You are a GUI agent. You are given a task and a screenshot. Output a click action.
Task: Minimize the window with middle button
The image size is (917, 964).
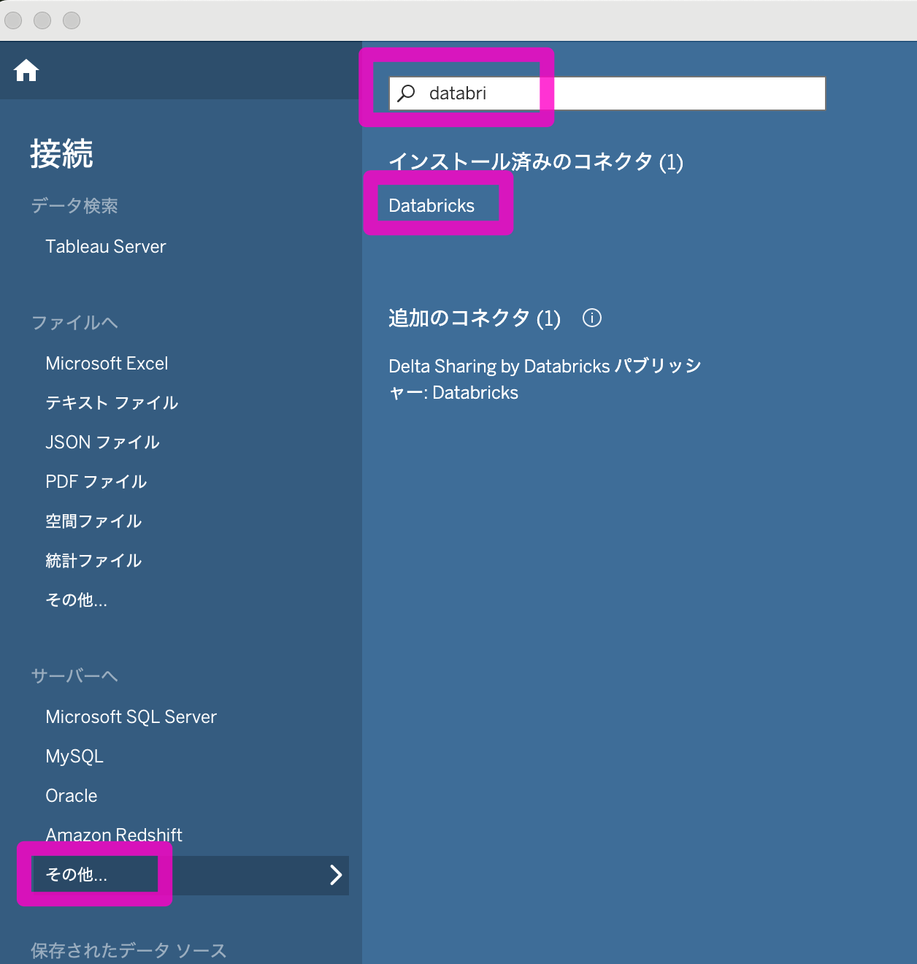42,20
